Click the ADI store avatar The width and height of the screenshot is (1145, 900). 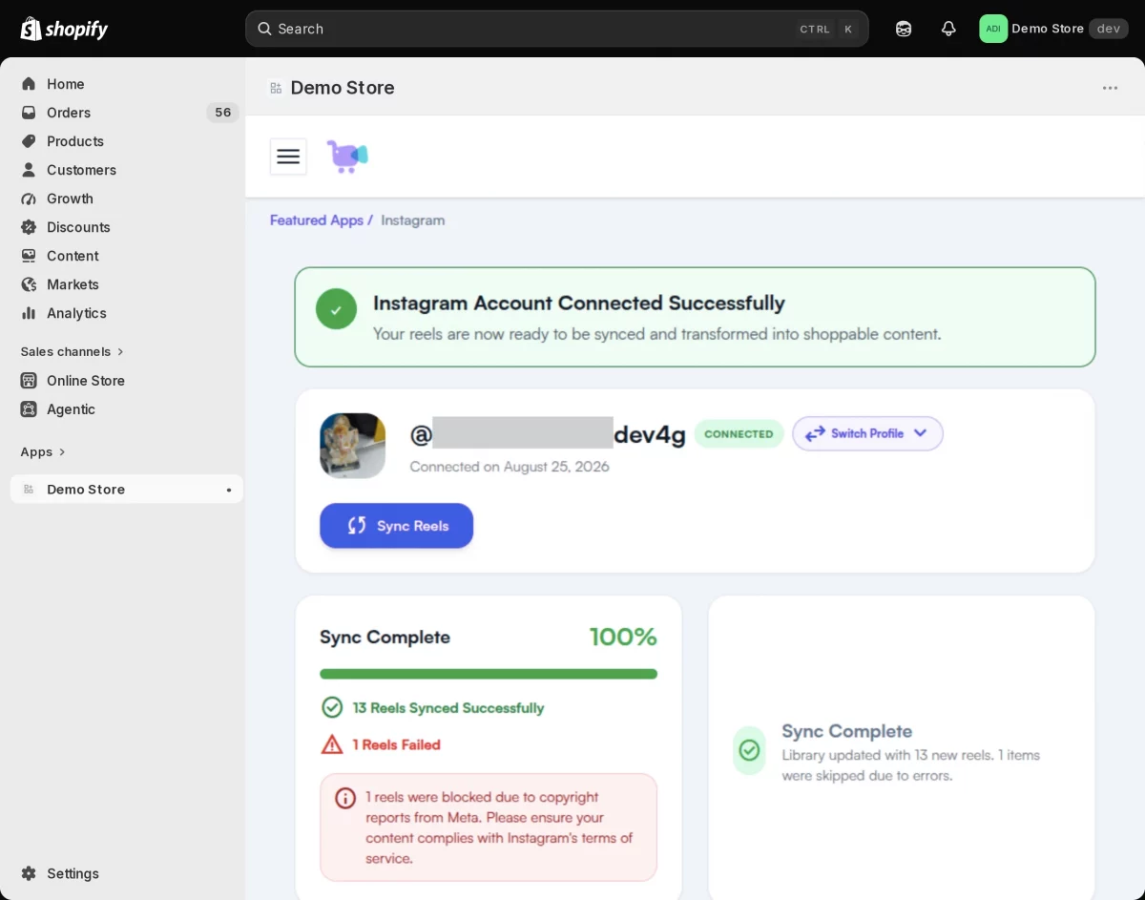pyautogui.click(x=993, y=29)
